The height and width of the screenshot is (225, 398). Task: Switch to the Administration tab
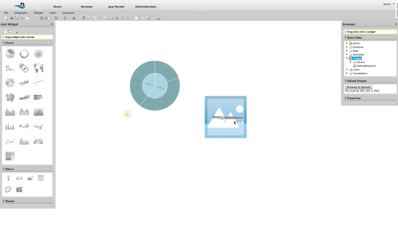(146, 7)
